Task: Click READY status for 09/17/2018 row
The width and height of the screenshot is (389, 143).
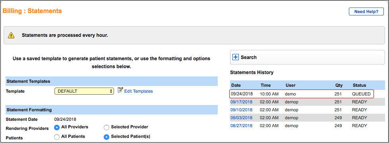Action: [x=360, y=102]
